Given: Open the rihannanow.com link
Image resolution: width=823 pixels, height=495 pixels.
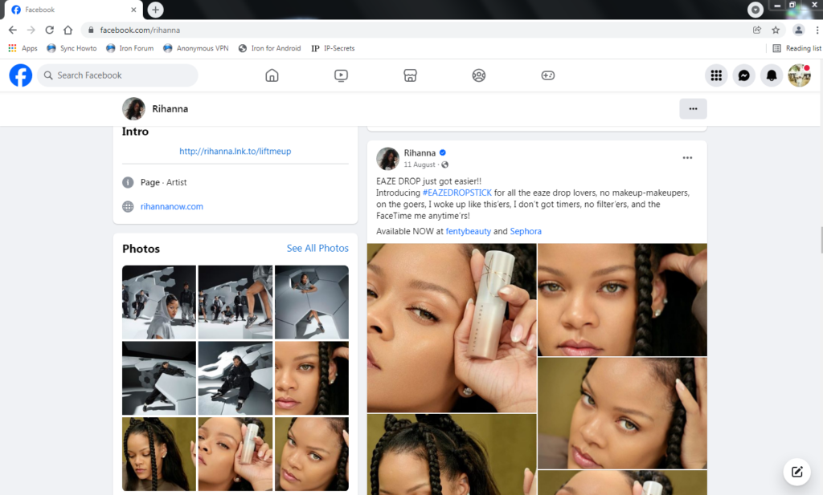Looking at the screenshot, I should [x=172, y=206].
